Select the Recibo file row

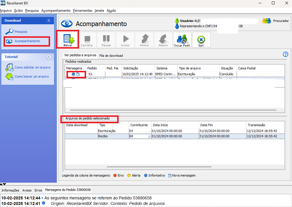click(x=175, y=136)
